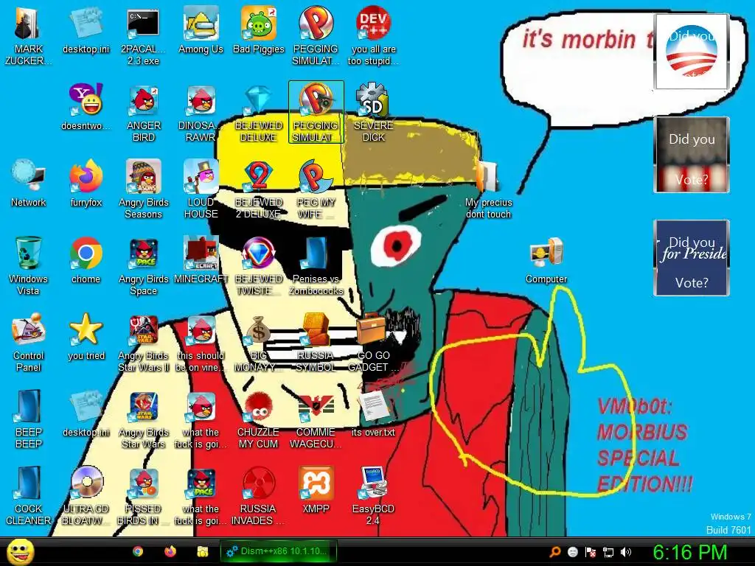The width and height of the screenshot is (755, 566).
Task: Open the BEJEWED TWISTE... icon
Action: [259, 265]
